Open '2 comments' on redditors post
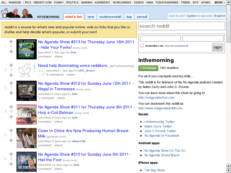 point(55,75)
